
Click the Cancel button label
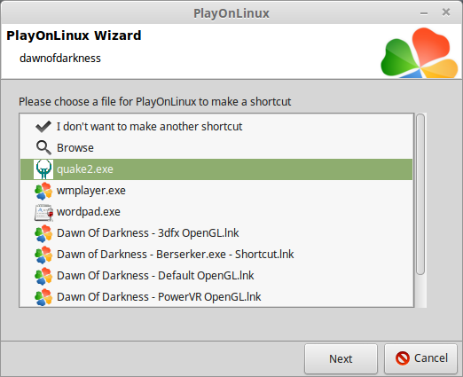(x=431, y=358)
